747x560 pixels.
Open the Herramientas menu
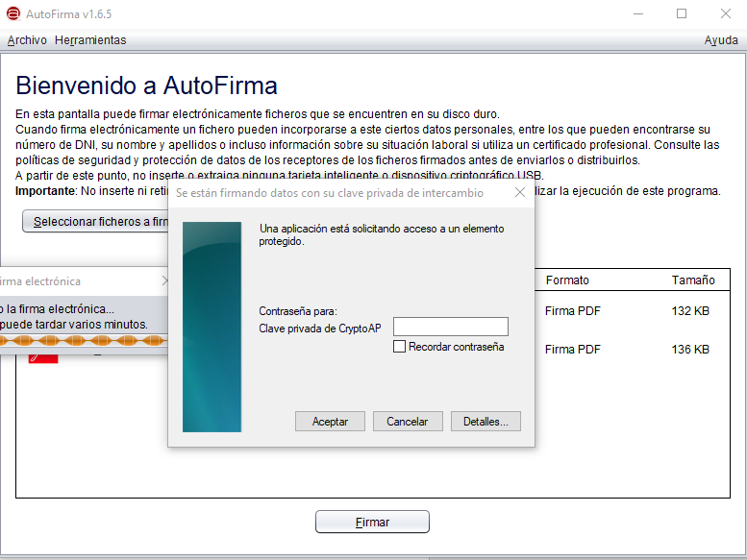[x=90, y=40]
